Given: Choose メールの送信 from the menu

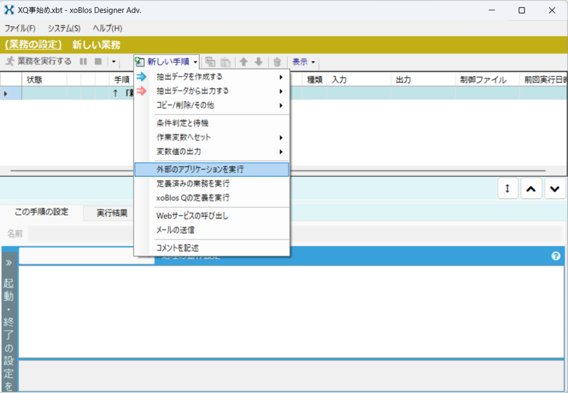Looking at the screenshot, I should (212, 230).
